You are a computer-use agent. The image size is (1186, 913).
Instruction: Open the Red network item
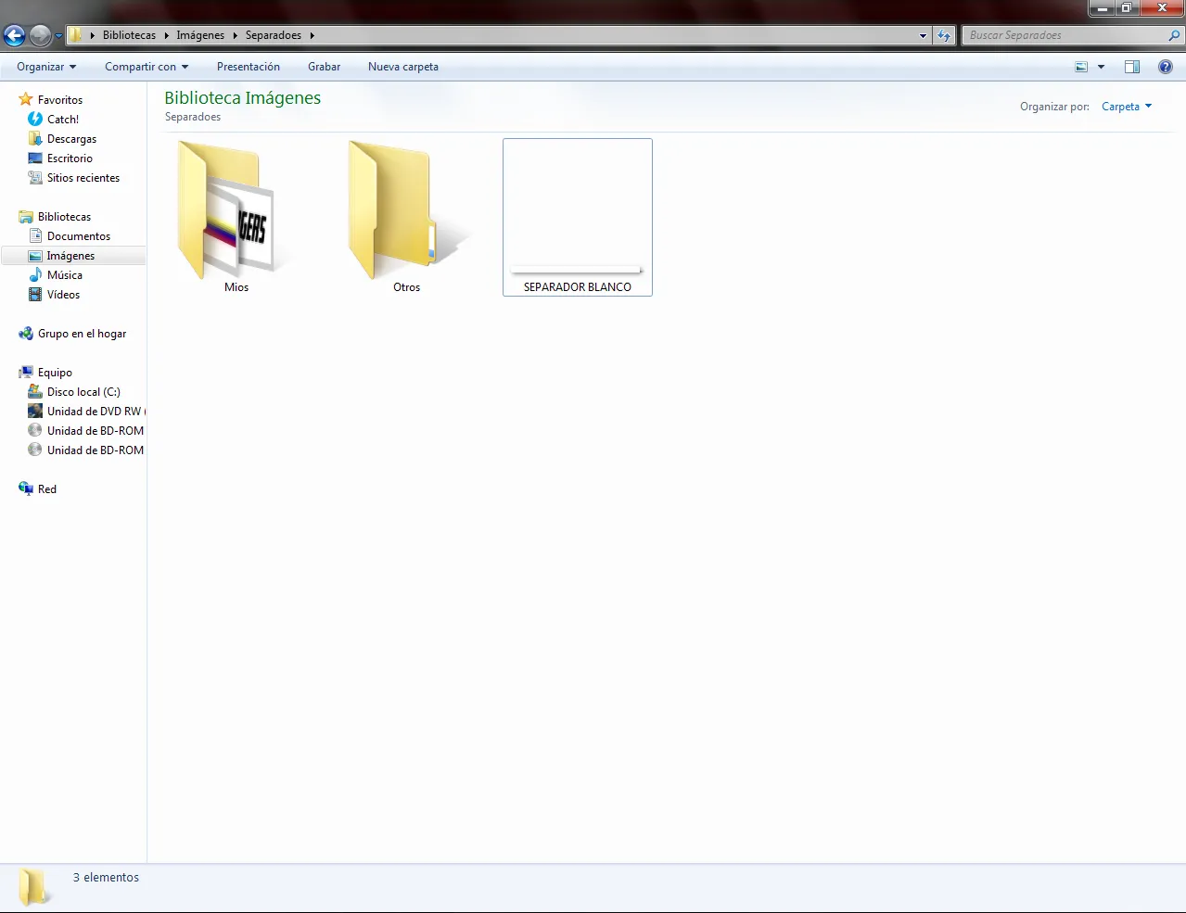(x=46, y=489)
